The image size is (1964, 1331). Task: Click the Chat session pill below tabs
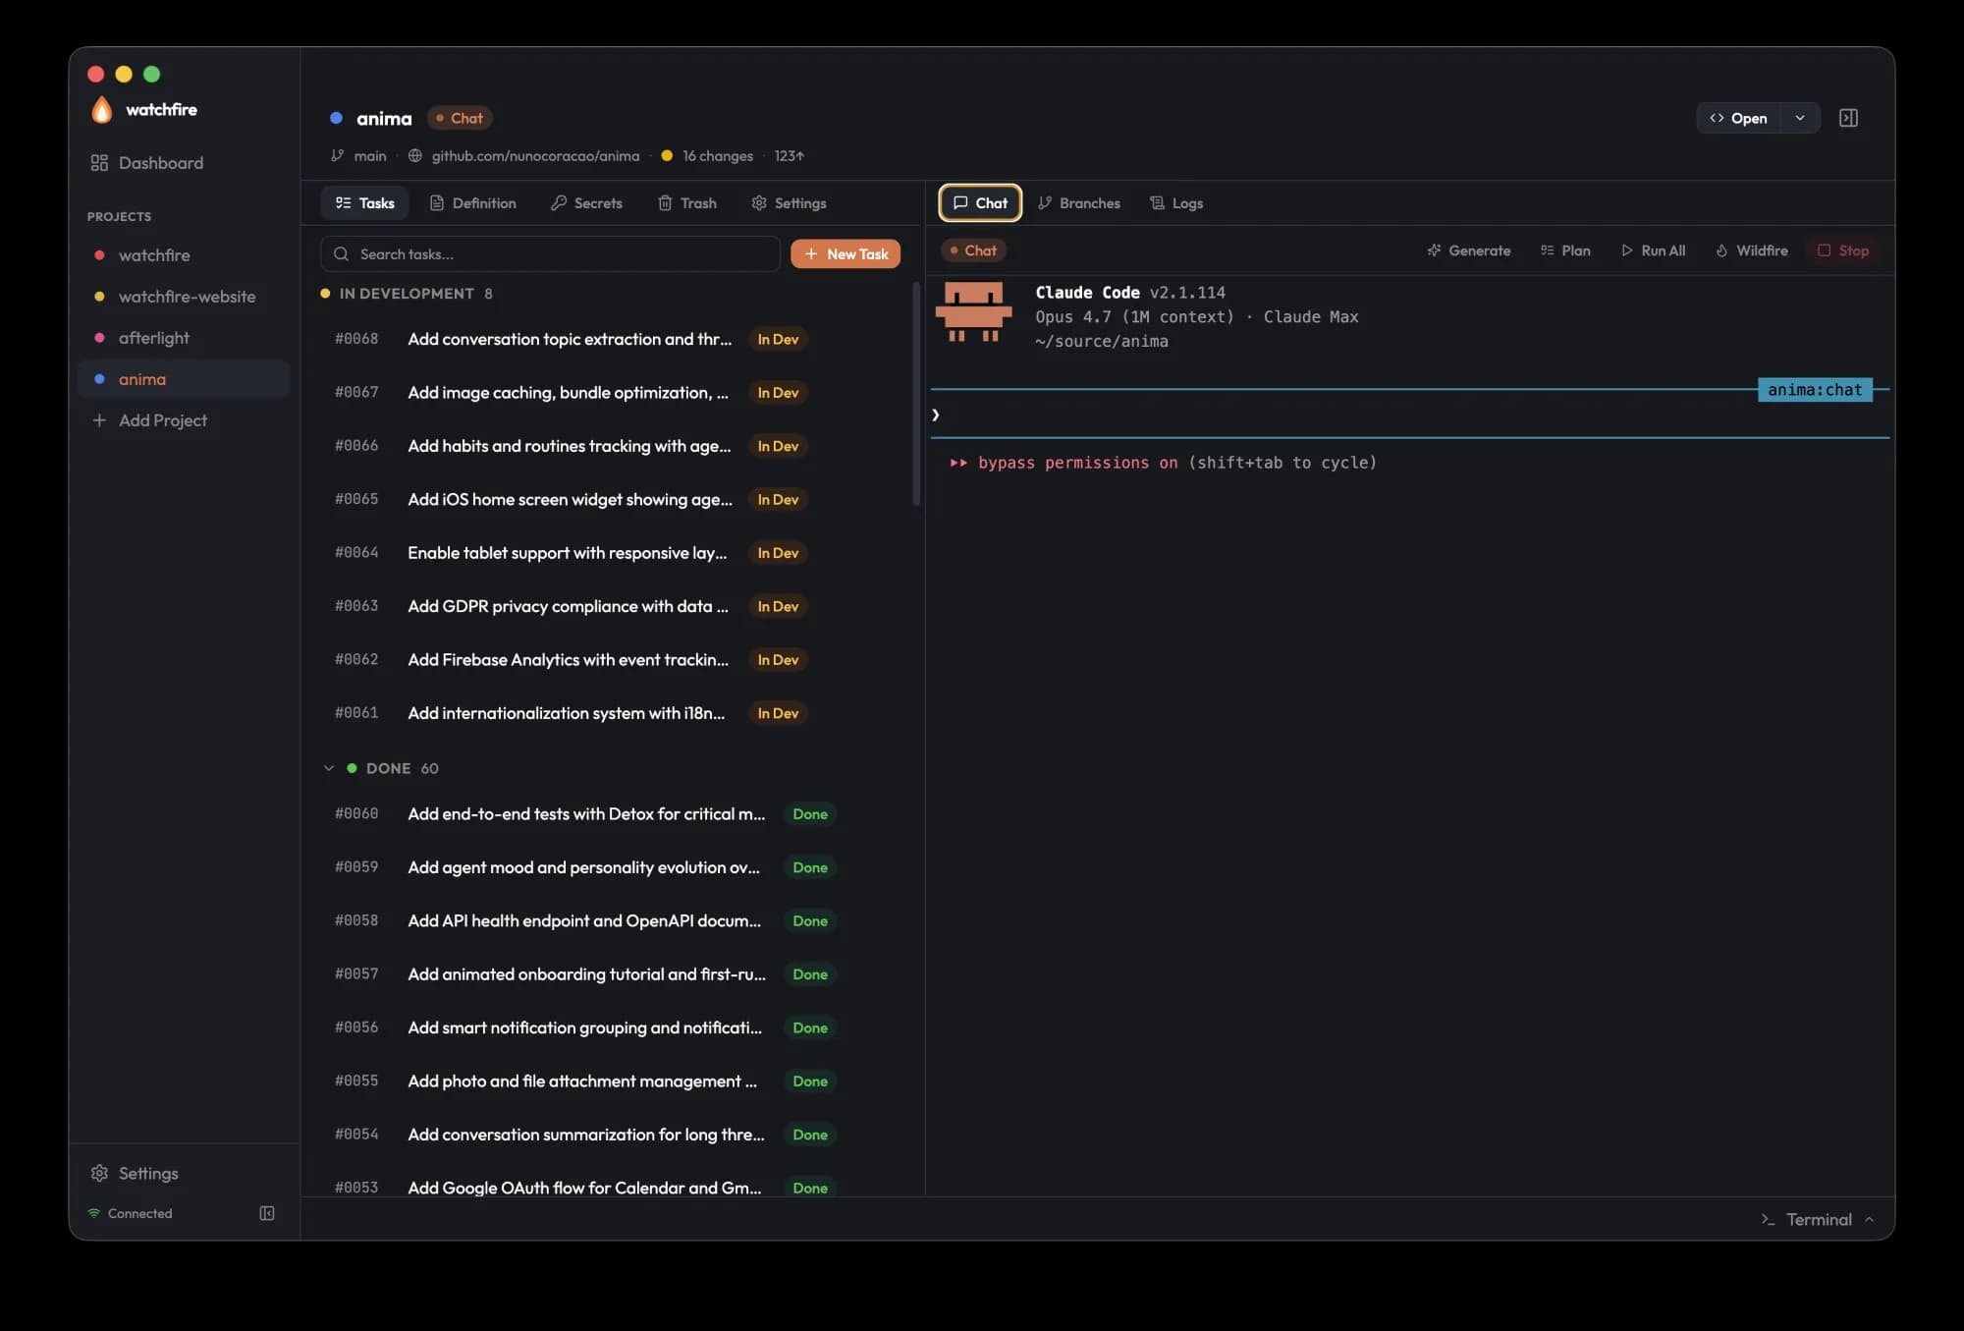click(x=973, y=250)
